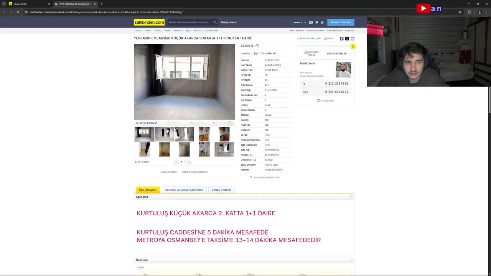This screenshot has width=491, height=276.
Task: Expand the bersat c. account menu
Action: click(300, 22)
